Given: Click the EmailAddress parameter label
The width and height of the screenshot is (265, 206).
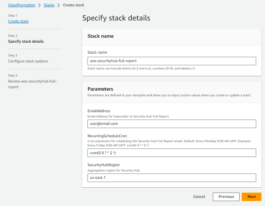Looking at the screenshot, I should tap(99, 111).
